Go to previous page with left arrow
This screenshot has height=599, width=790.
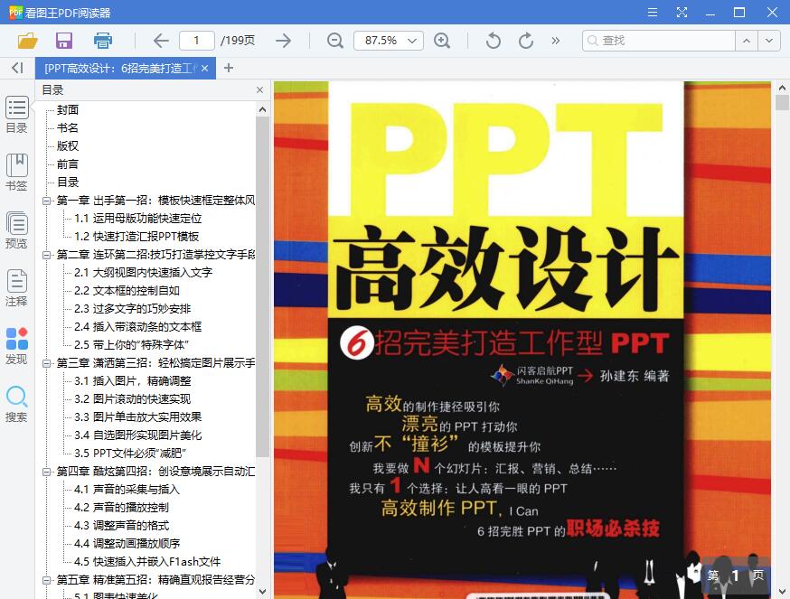[x=161, y=41]
